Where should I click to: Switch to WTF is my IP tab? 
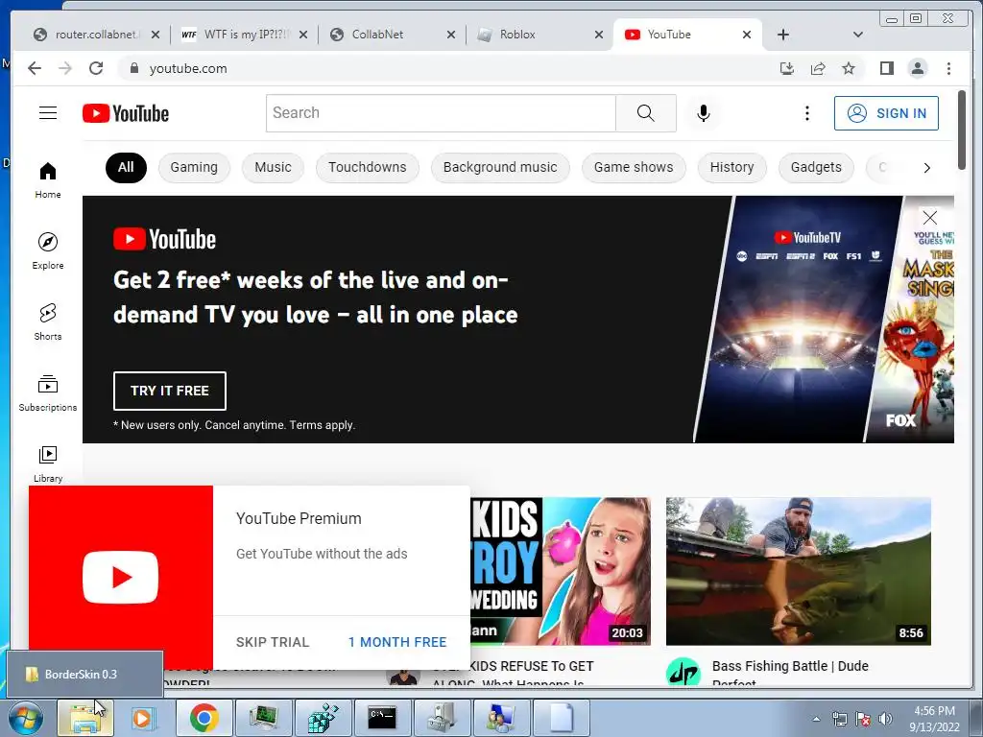(x=236, y=35)
